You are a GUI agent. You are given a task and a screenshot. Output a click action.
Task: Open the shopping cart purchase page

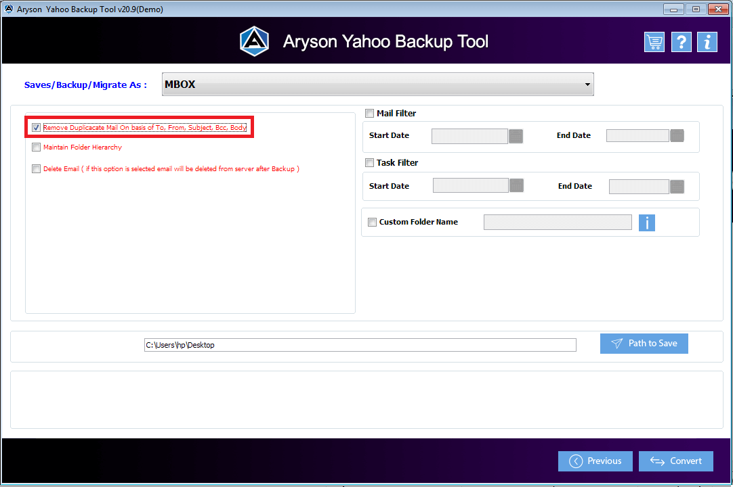(x=654, y=41)
